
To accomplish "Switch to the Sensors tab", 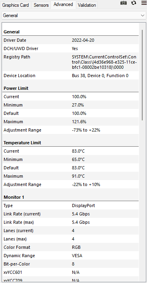I will point(41,5).
